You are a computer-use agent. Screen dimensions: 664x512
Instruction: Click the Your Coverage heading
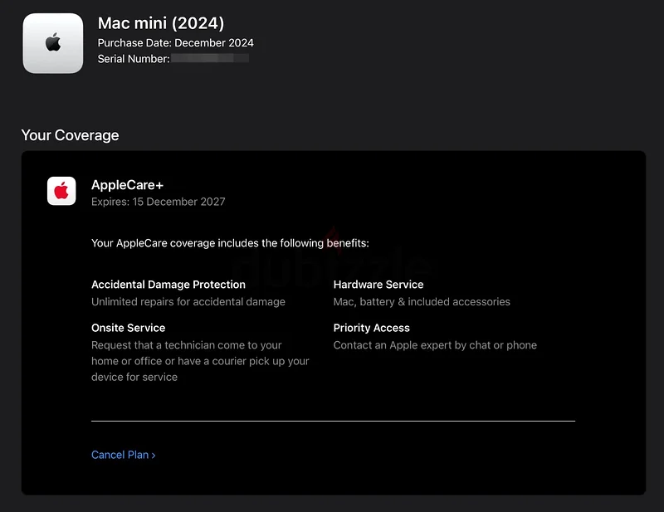point(71,135)
